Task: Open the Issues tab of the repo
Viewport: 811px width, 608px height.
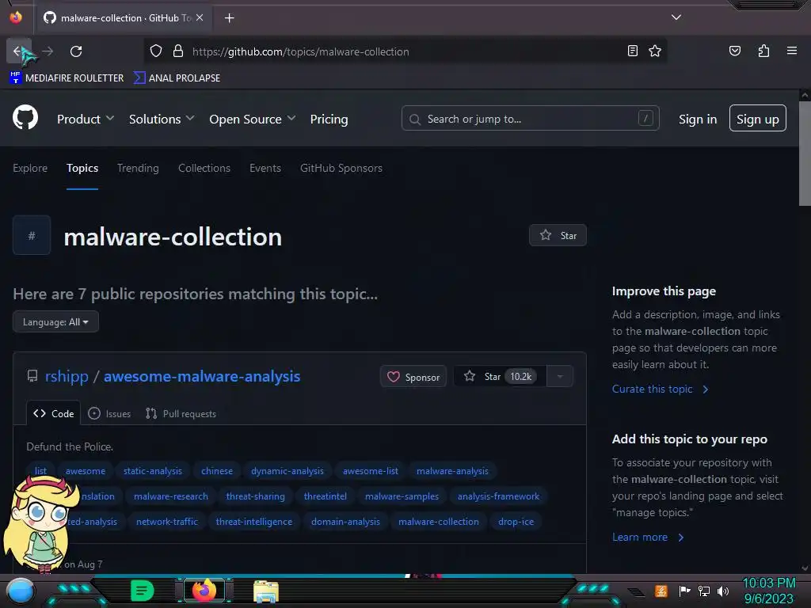Action: click(x=109, y=413)
